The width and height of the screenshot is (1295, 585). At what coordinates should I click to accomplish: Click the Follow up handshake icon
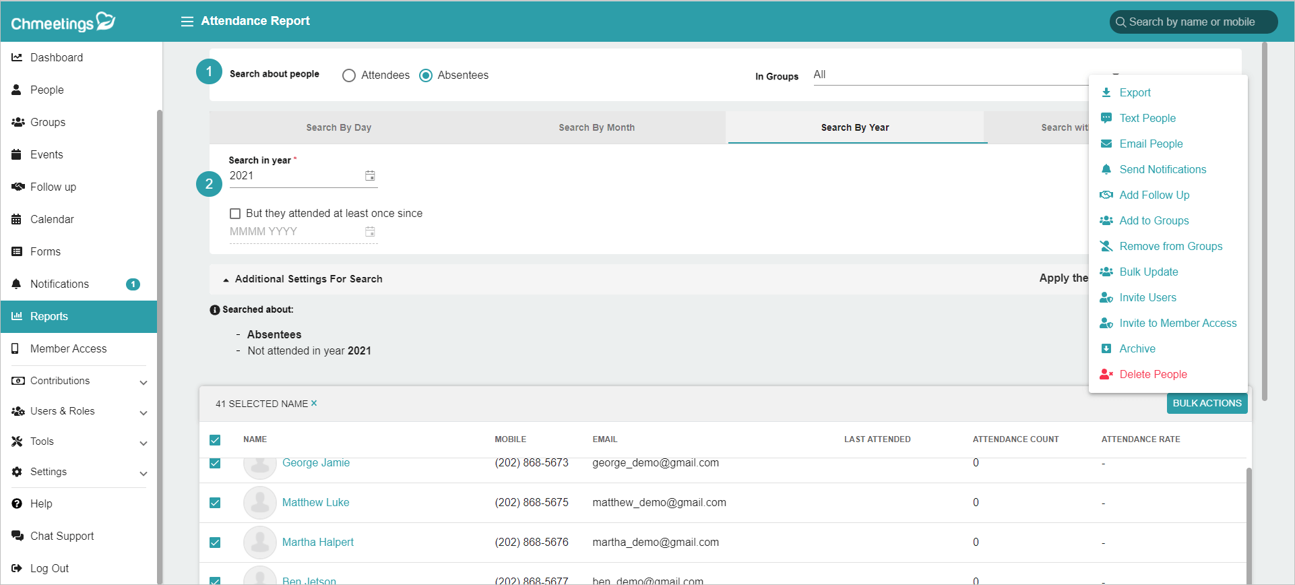18,187
